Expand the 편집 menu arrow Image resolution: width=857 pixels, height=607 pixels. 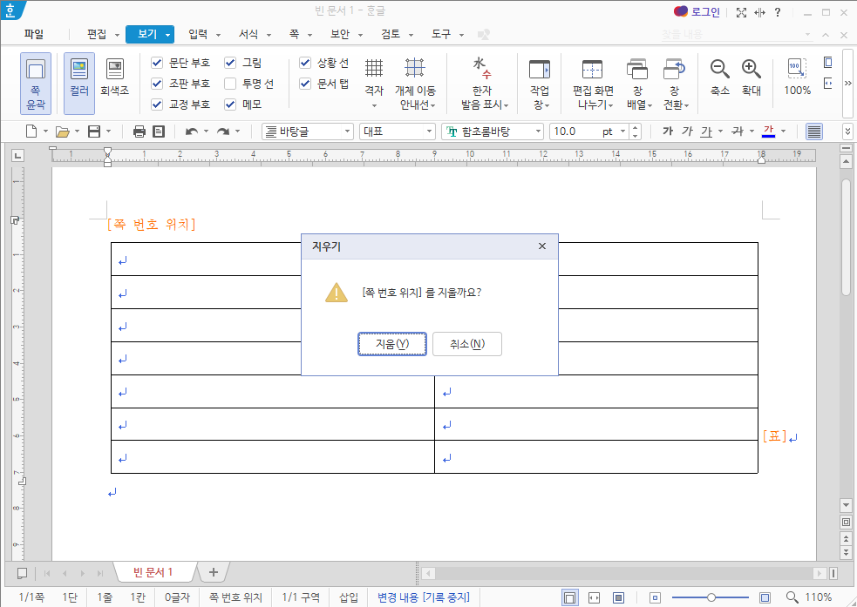point(117,35)
